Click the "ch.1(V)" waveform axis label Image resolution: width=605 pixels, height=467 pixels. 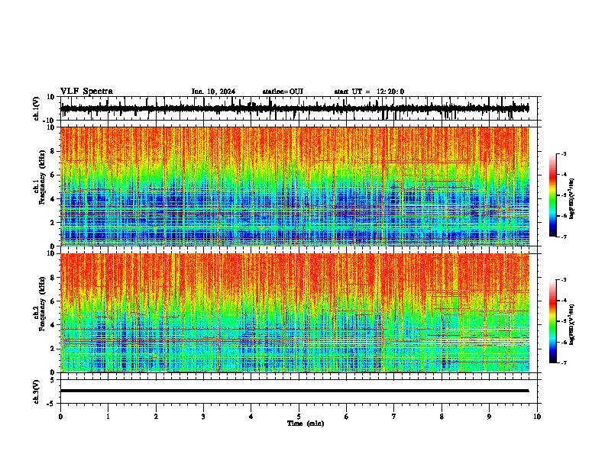click(x=37, y=108)
